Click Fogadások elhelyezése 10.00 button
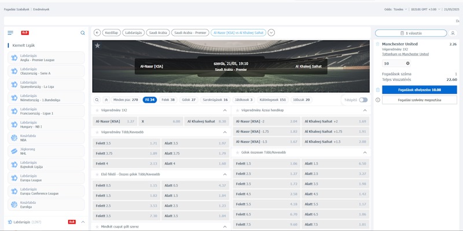Viewport: 463px width, 231px height. (x=419, y=90)
